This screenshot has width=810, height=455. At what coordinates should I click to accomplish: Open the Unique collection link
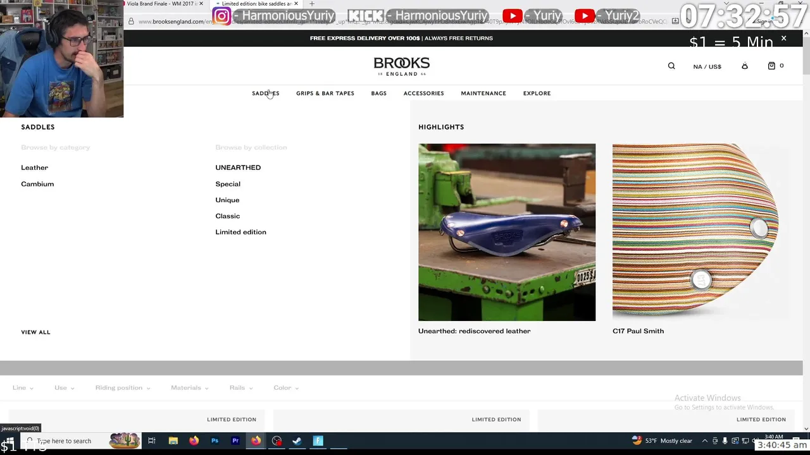227,200
